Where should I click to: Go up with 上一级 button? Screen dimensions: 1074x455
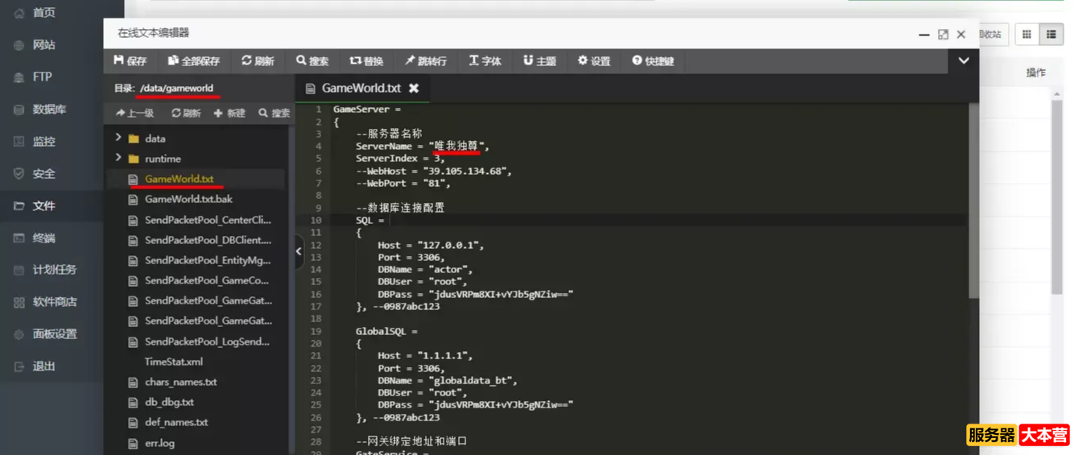pos(135,113)
